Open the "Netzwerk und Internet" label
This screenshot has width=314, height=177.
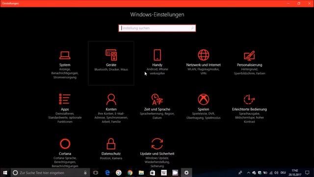point(204,65)
